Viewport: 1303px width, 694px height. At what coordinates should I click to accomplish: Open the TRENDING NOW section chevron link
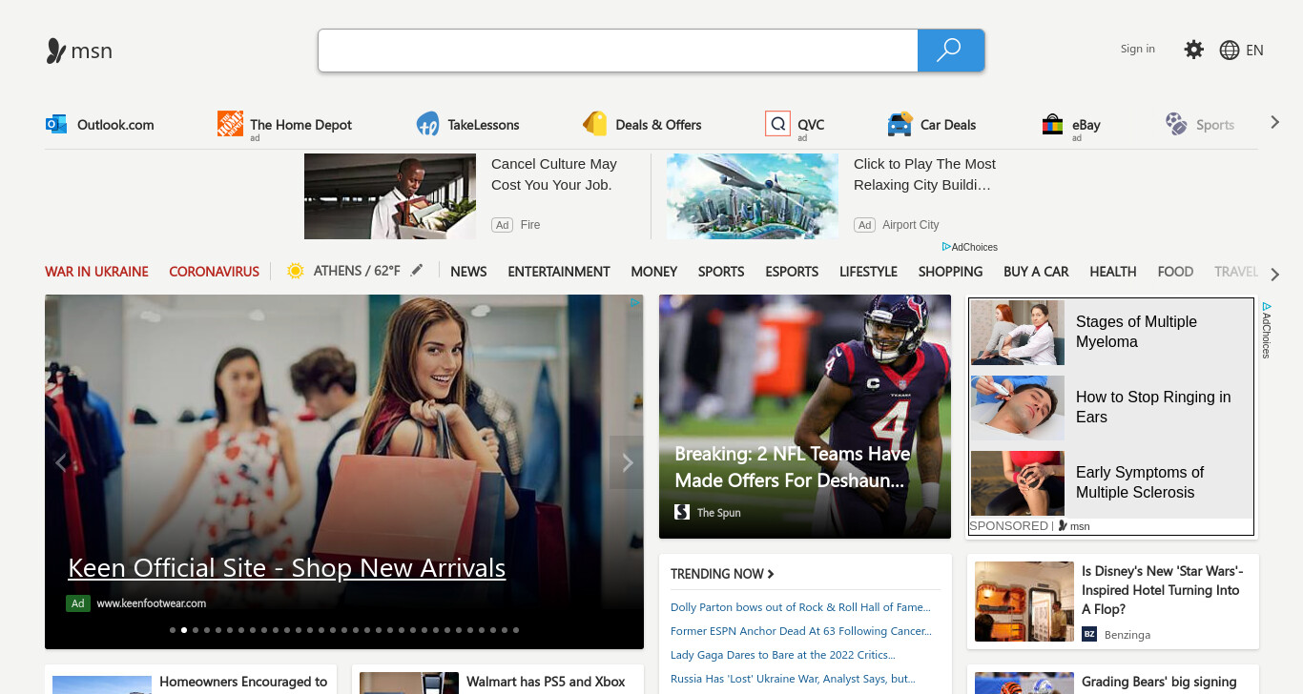coord(771,574)
